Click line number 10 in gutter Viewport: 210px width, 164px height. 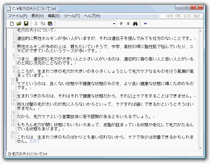(13, 80)
